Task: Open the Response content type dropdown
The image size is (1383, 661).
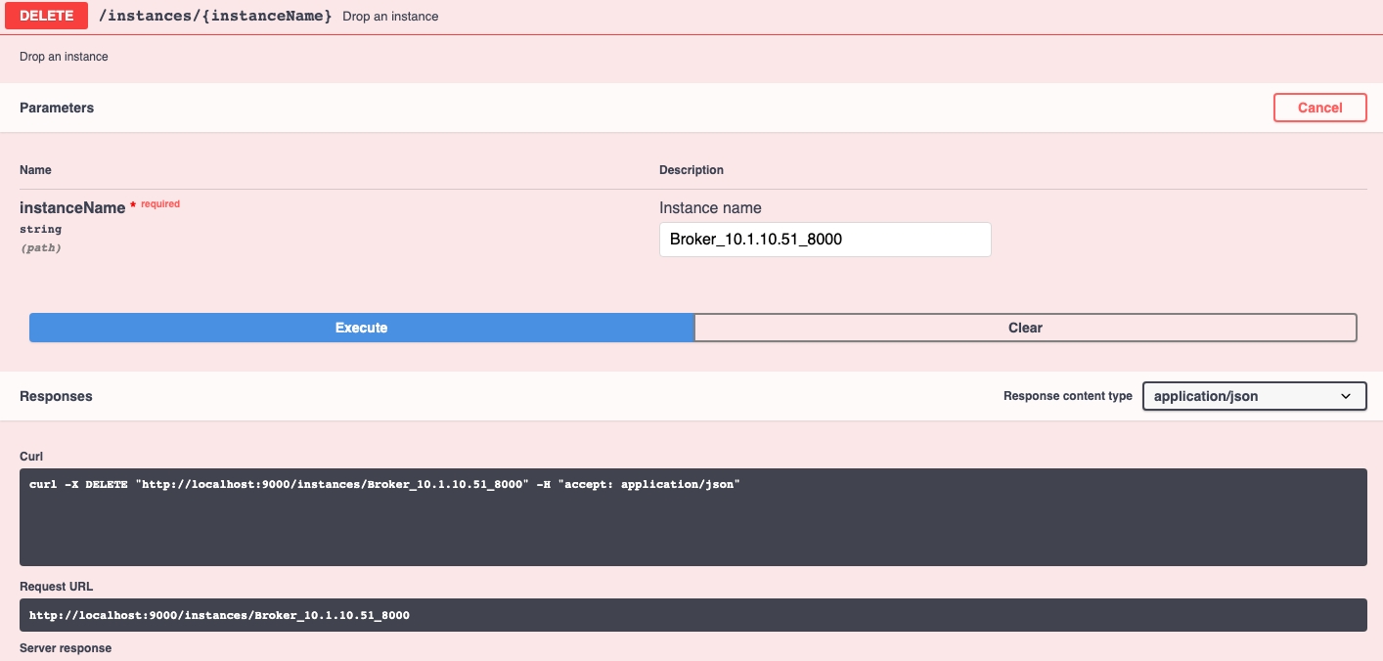Action: click(x=1253, y=396)
